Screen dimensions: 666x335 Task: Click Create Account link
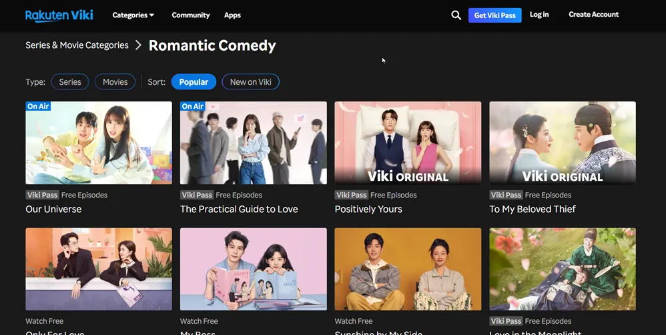(x=593, y=15)
